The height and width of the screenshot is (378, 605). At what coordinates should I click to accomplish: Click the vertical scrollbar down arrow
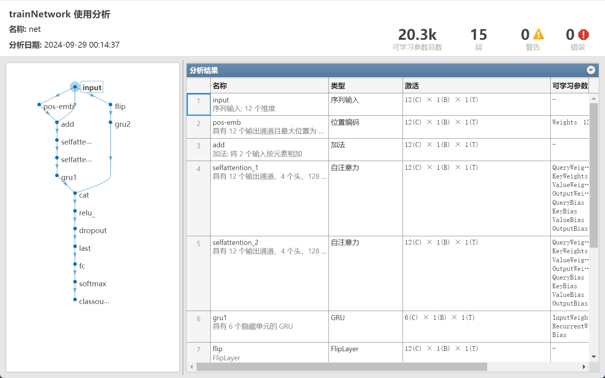click(594, 357)
